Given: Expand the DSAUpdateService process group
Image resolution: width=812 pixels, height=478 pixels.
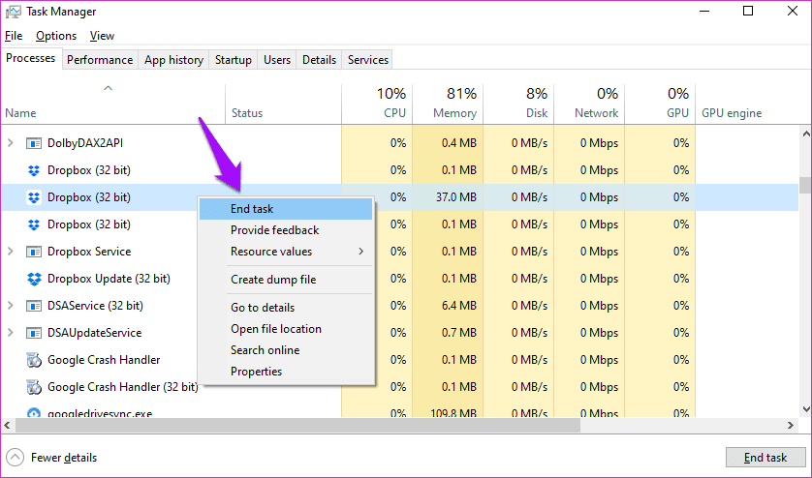Looking at the screenshot, I should click(x=11, y=332).
